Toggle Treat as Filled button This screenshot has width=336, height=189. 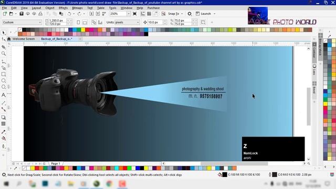tap(203, 22)
